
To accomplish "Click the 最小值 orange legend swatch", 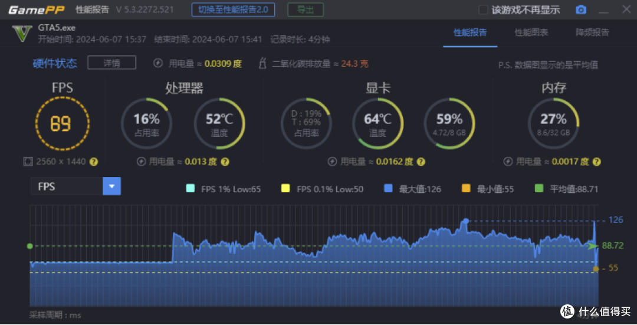I will click(x=466, y=188).
